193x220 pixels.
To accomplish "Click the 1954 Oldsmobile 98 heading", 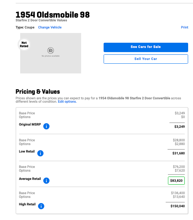I will pyautogui.click(x=52, y=15).
